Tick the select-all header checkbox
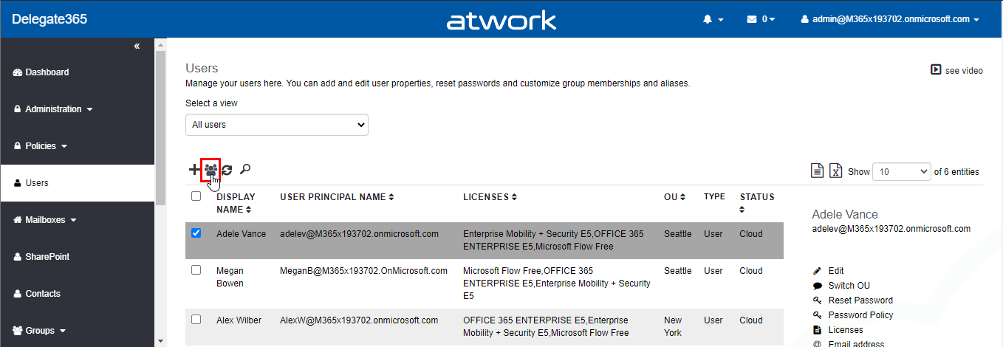1003x347 pixels. click(x=196, y=196)
